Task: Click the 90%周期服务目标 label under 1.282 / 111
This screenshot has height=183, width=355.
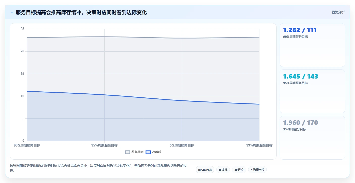Action: click(295, 37)
